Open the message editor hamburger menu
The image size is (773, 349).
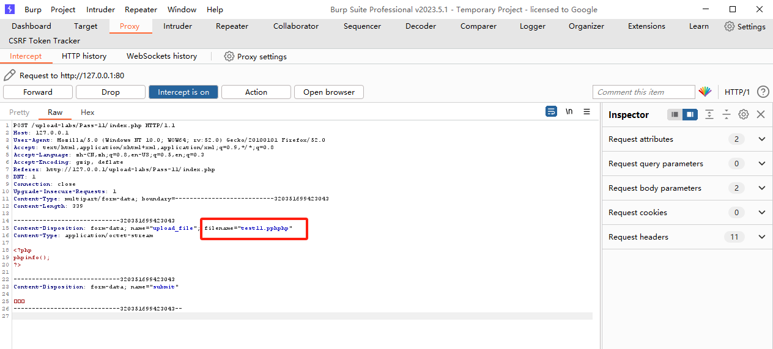(586, 111)
